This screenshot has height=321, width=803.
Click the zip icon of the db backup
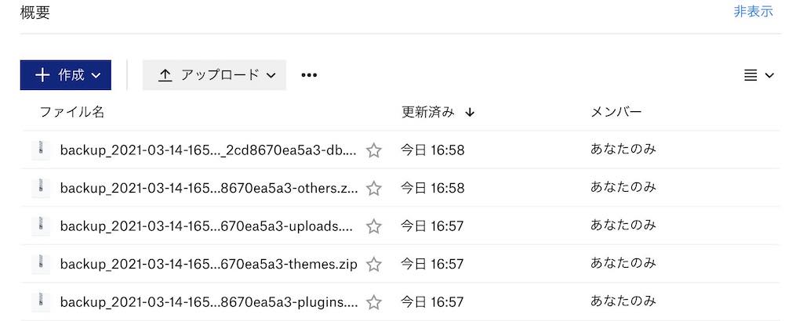point(41,150)
